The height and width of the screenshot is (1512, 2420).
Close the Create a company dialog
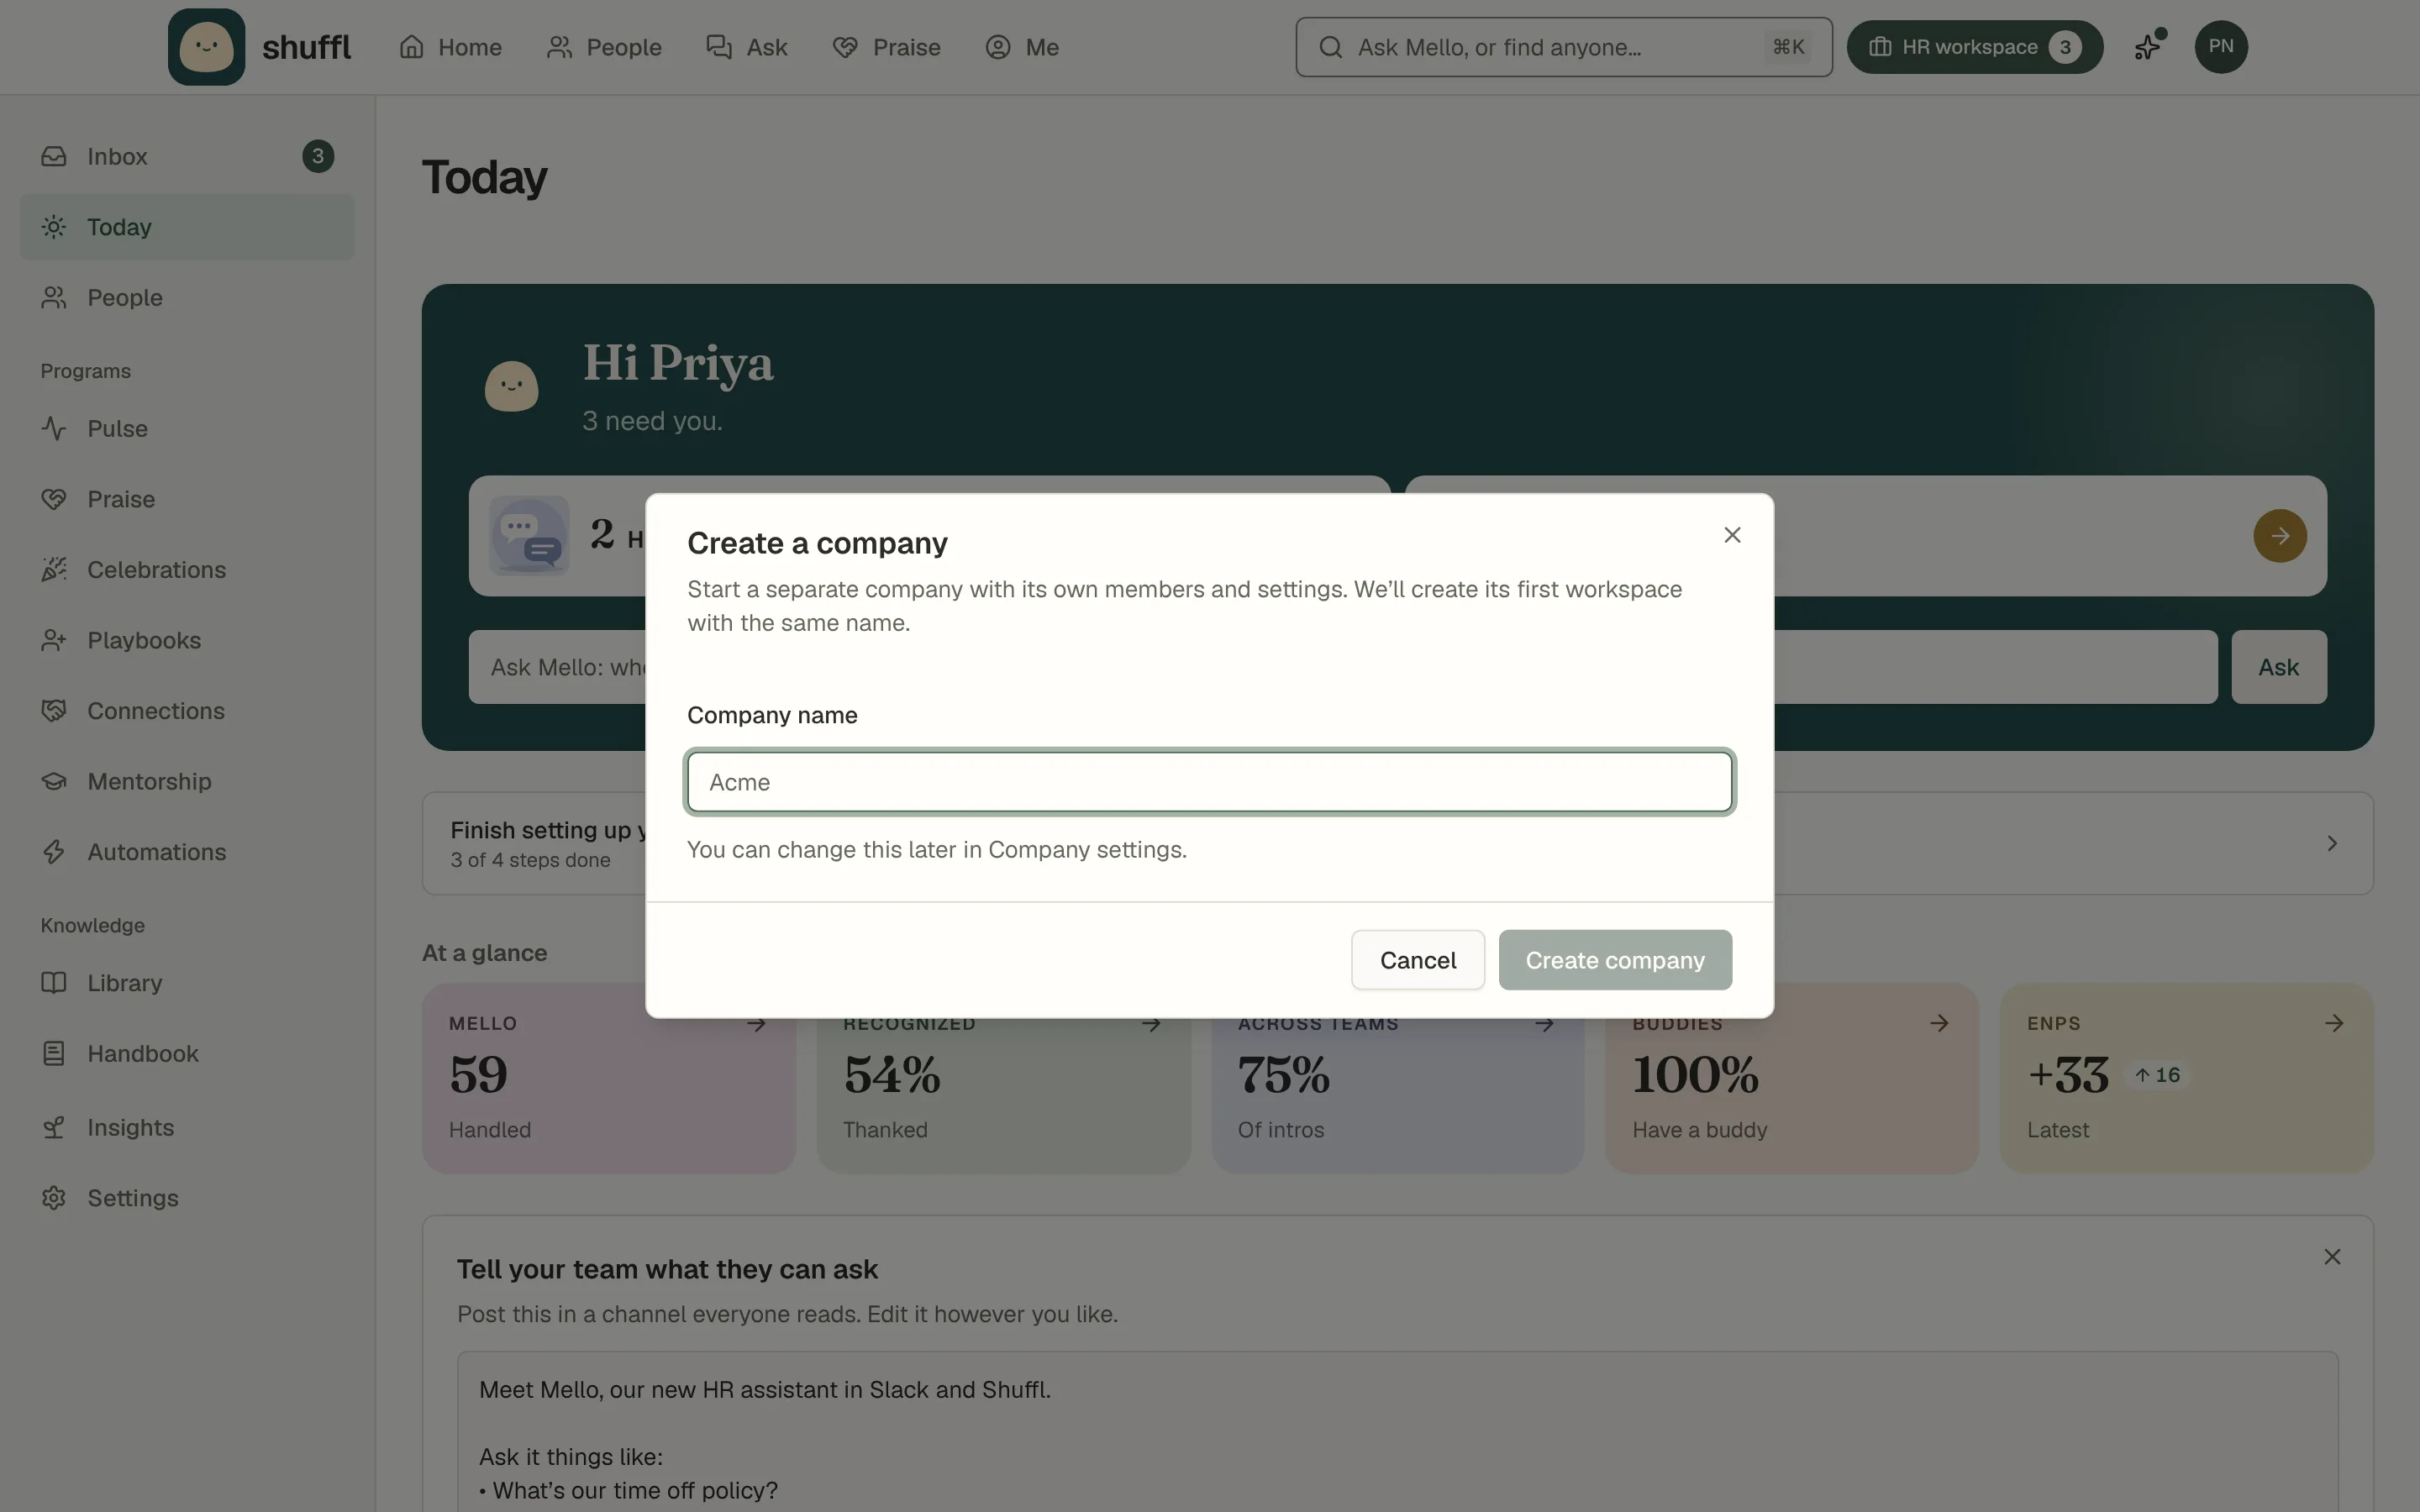click(1732, 535)
